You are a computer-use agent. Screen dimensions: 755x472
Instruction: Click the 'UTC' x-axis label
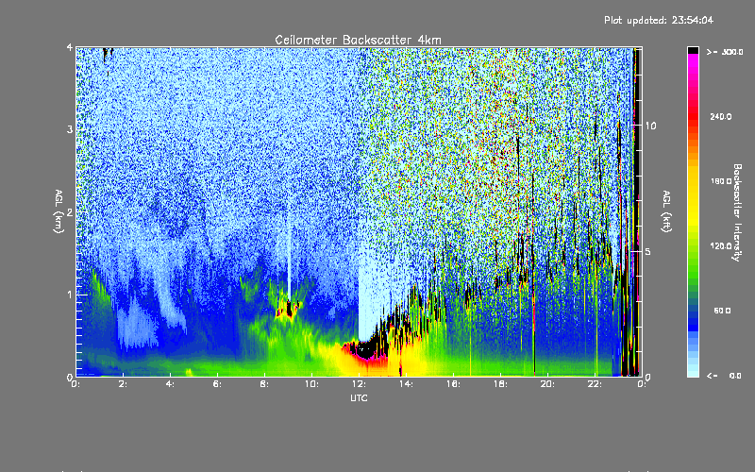click(359, 397)
